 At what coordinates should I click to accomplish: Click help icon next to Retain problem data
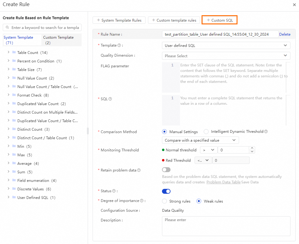click(x=139, y=170)
